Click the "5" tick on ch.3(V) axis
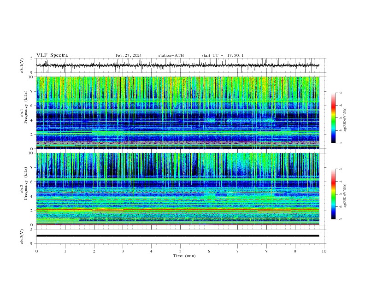Viewport: 365px width, 282px height. [32, 229]
